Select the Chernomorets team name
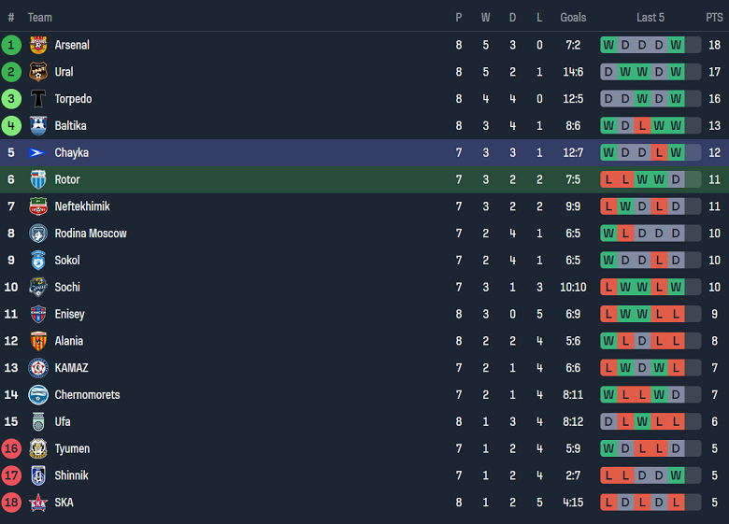Viewport: 729px width, 524px height. coord(87,395)
